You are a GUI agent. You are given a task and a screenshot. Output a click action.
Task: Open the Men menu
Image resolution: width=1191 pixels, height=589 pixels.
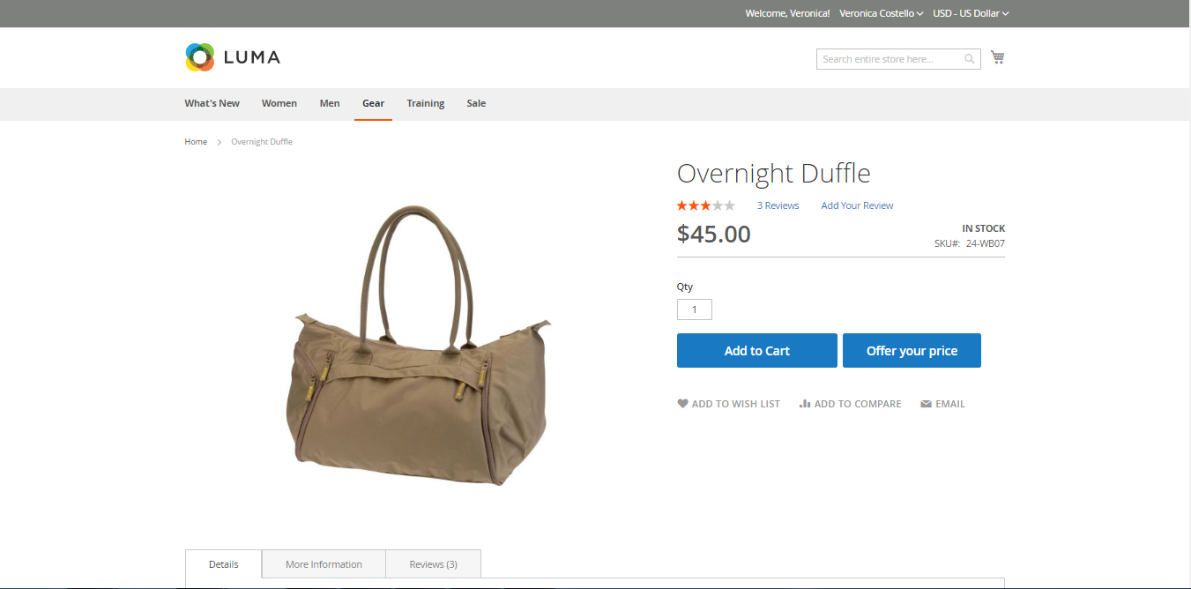tap(330, 103)
